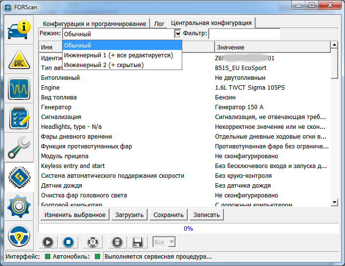Open the DTC fault codes section

pos(19,59)
